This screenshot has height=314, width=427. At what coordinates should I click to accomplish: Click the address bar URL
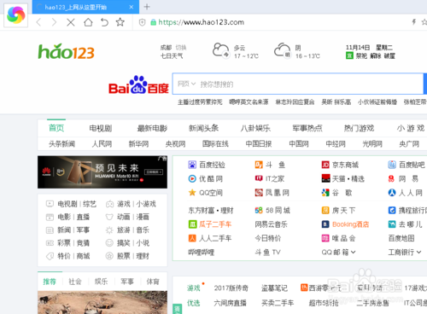[202, 22]
